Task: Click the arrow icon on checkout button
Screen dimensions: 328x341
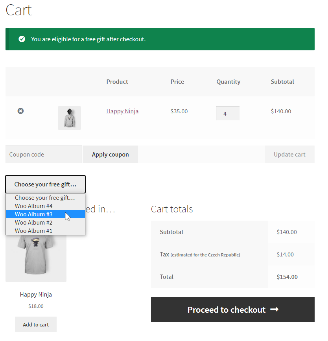Action: pyautogui.click(x=275, y=310)
